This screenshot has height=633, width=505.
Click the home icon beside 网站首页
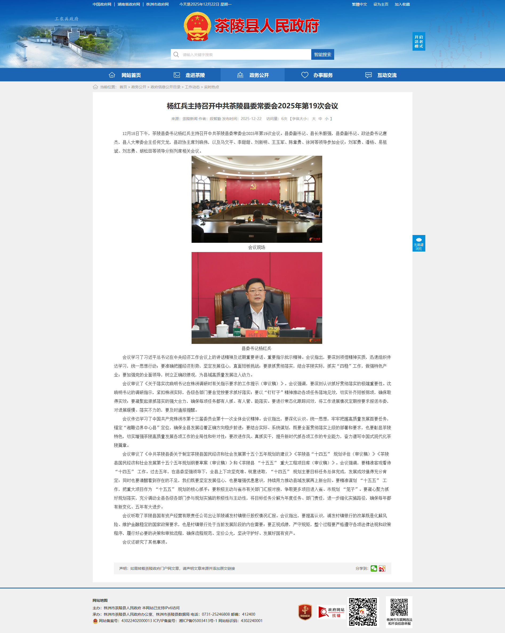[x=112, y=75]
